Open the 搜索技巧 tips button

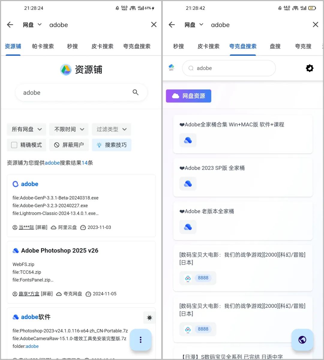(112, 145)
